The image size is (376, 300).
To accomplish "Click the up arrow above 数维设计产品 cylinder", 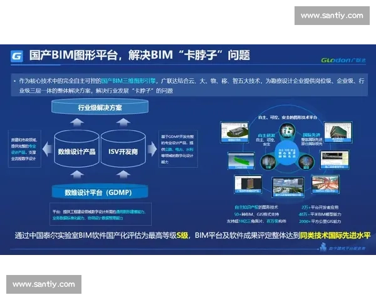I will coord(77,122).
